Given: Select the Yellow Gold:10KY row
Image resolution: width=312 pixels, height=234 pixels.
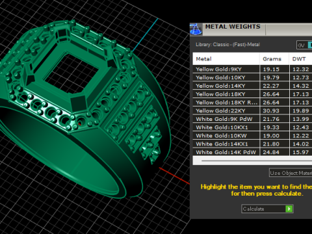Looking at the screenshot, I should click(x=252, y=77).
